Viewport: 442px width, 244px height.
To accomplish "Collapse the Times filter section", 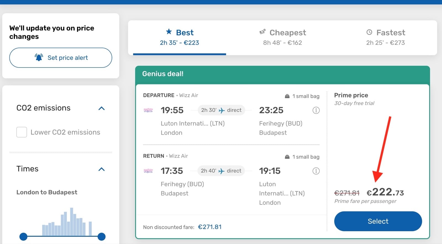I will (102, 169).
